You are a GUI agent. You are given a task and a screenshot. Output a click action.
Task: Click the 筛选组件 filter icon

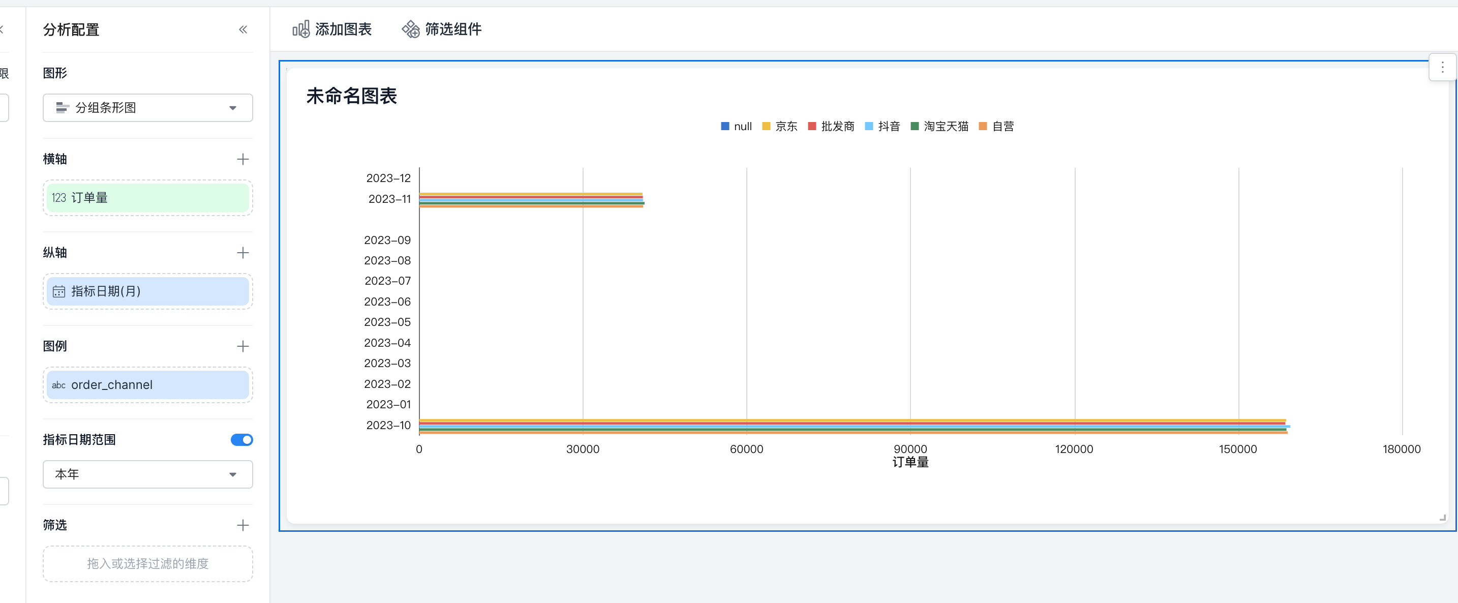coord(410,29)
